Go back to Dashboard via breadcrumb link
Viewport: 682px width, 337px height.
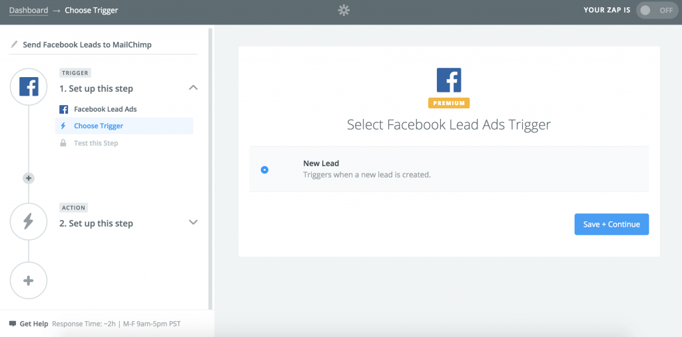[x=29, y=10]
